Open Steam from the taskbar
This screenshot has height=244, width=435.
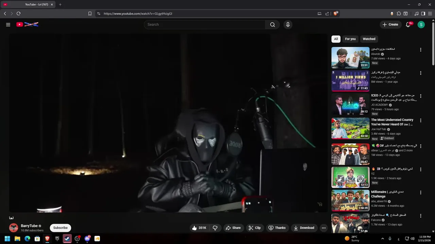[67, 239]
